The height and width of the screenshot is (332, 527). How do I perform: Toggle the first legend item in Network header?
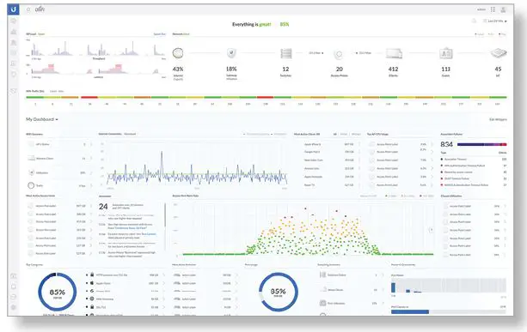479,34
